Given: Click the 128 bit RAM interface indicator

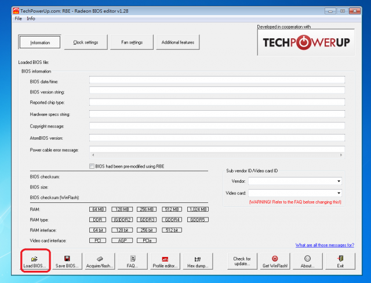Looking at the screenshot, I should click(122, 230).
